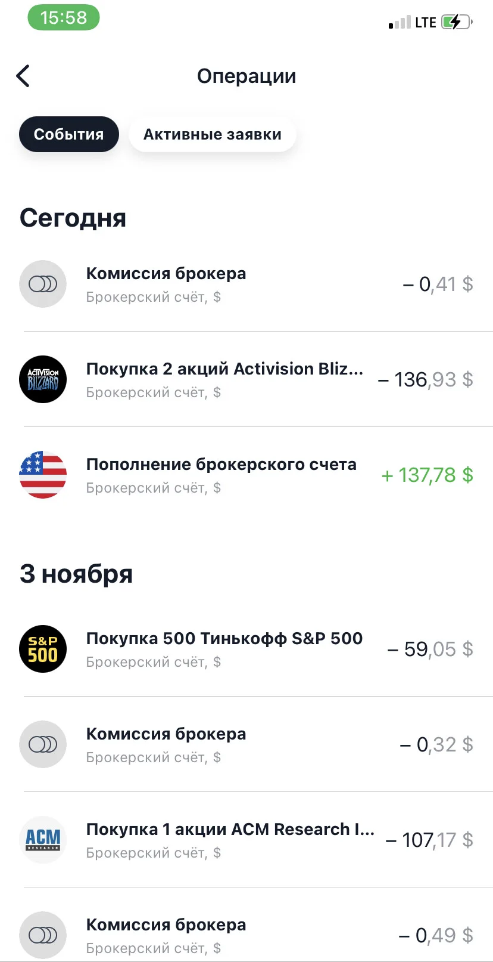Open Покупка 1 акции ACM Research entry
Screen dimensions: 493x962
pyautogui.click(x=246, y=840)
